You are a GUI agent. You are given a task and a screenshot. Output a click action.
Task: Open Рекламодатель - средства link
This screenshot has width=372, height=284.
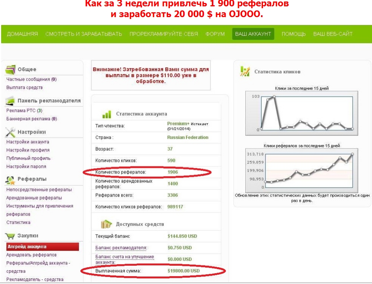35,280
